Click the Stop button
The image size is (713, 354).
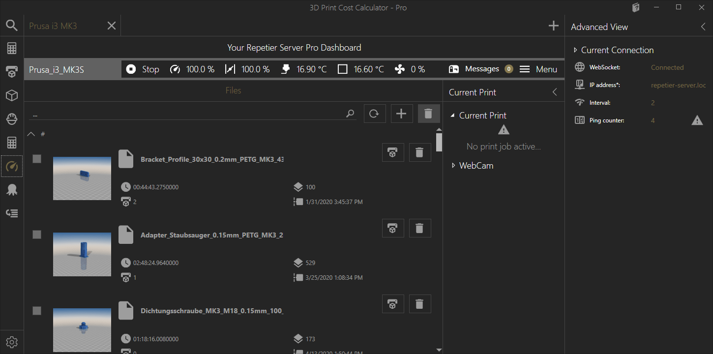click(143, 69)
